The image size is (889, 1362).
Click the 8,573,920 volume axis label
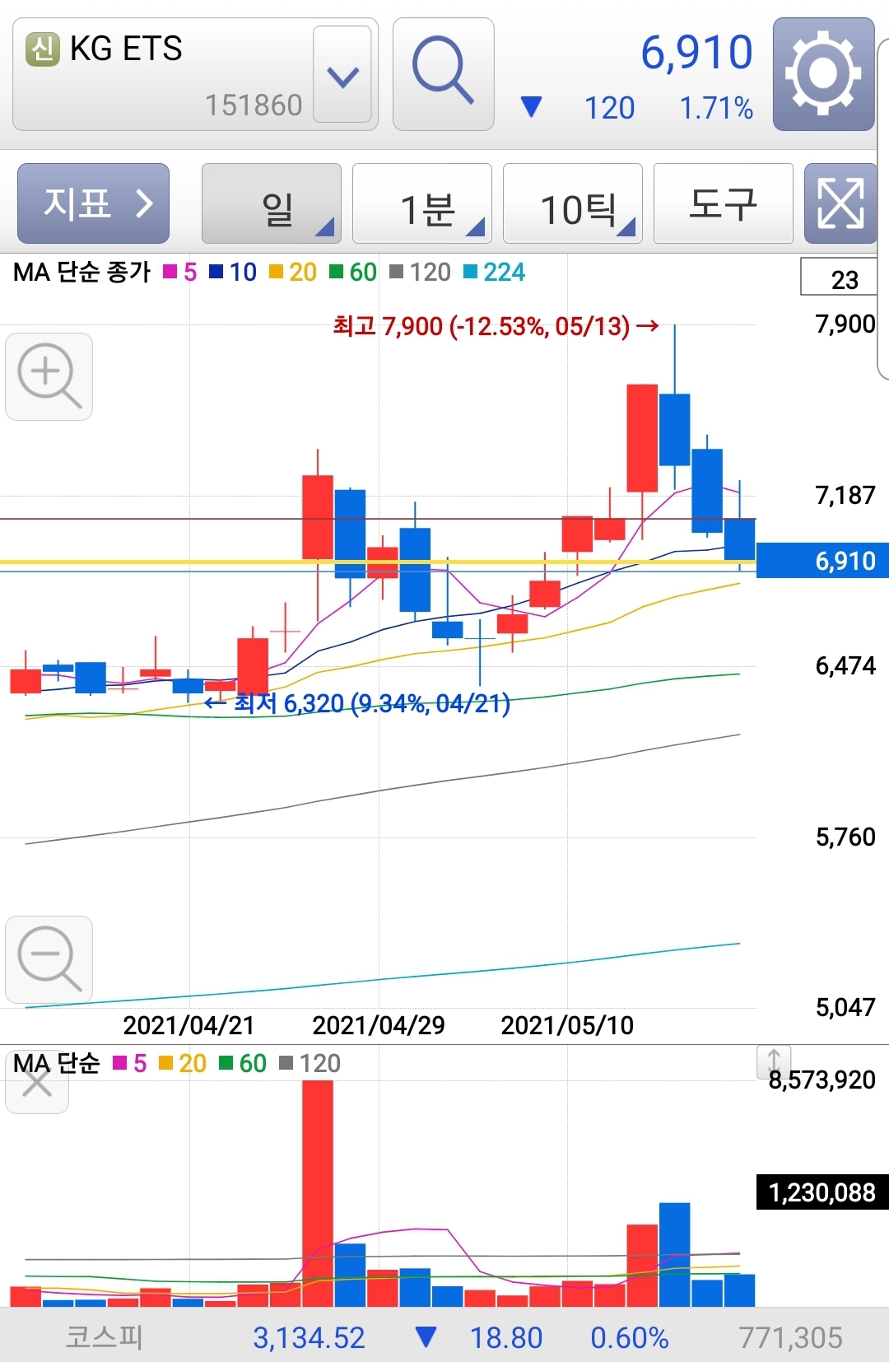[822, 1080]
